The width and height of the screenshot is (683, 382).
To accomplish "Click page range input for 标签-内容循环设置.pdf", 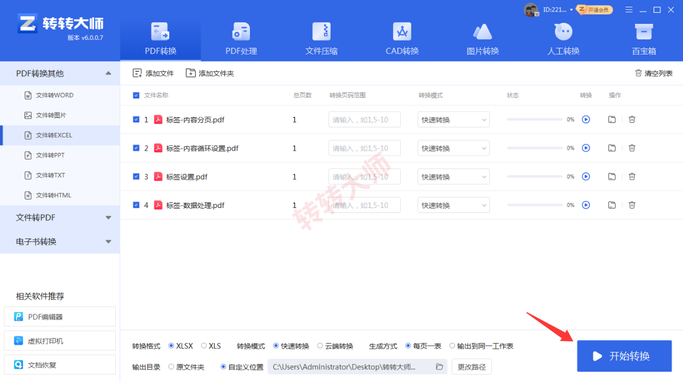I will tap(365, 148).
